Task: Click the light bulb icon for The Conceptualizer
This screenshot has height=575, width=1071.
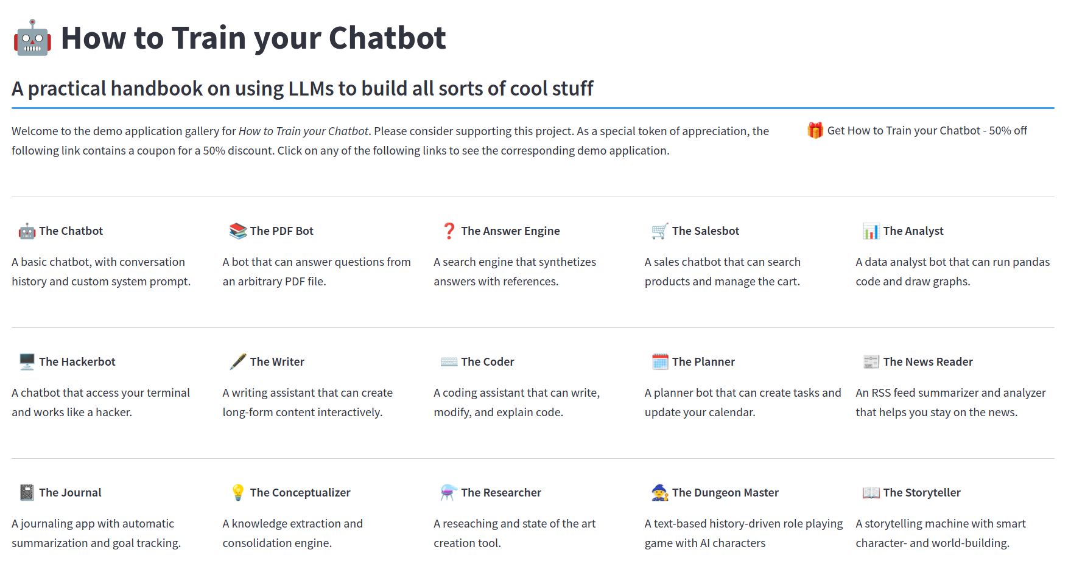Action: [x=237, y=493]
